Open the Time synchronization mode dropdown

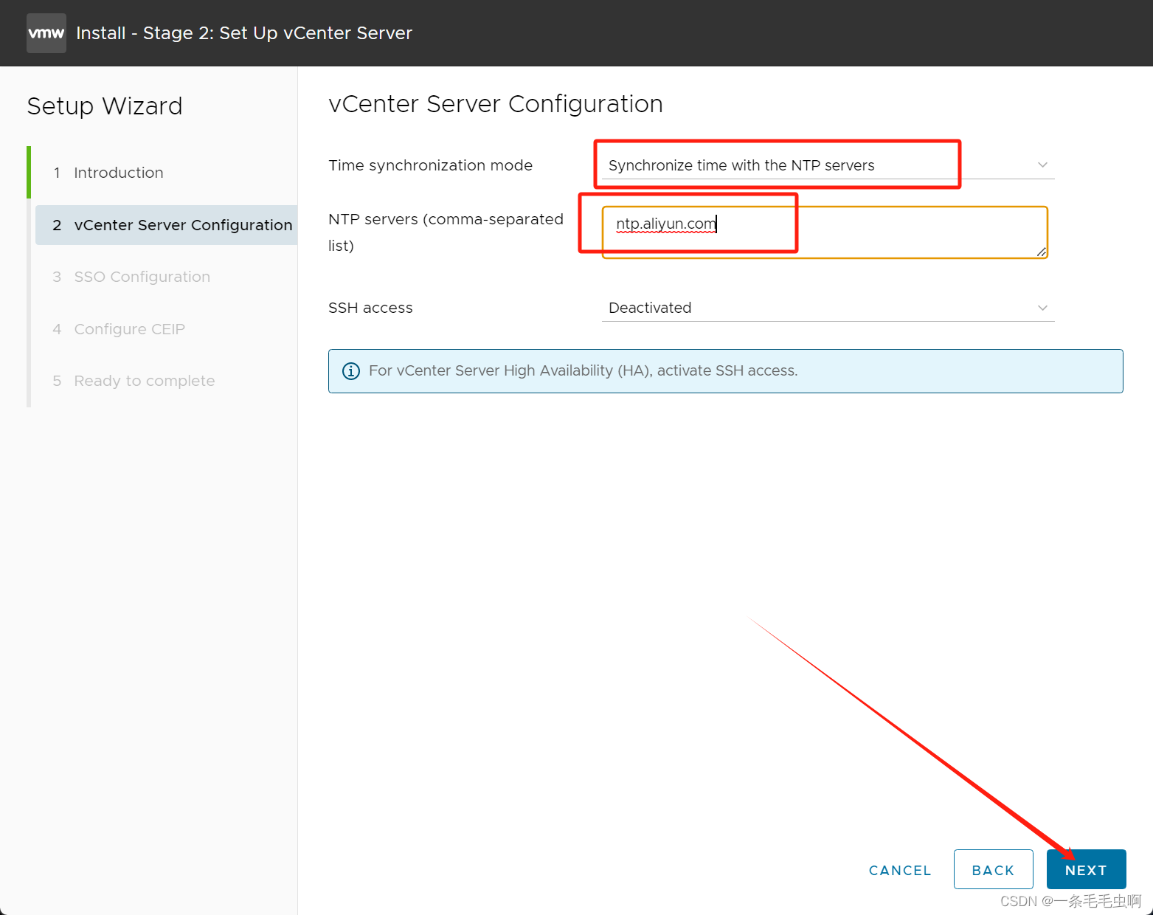828,165
